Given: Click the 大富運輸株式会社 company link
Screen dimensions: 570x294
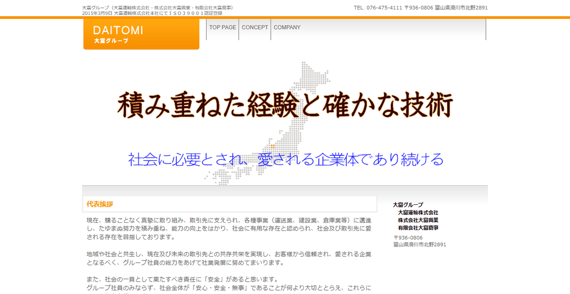Looking at the screenshot, I should pyautogui.click(x=418, y=212).
